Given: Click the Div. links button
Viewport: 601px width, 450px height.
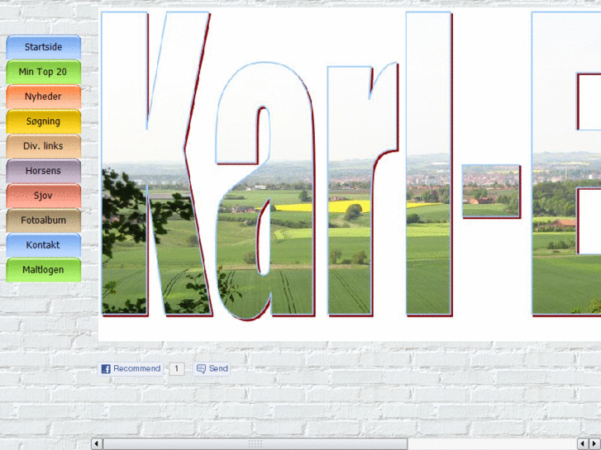Looking at the screenshot, I should 43,146.
